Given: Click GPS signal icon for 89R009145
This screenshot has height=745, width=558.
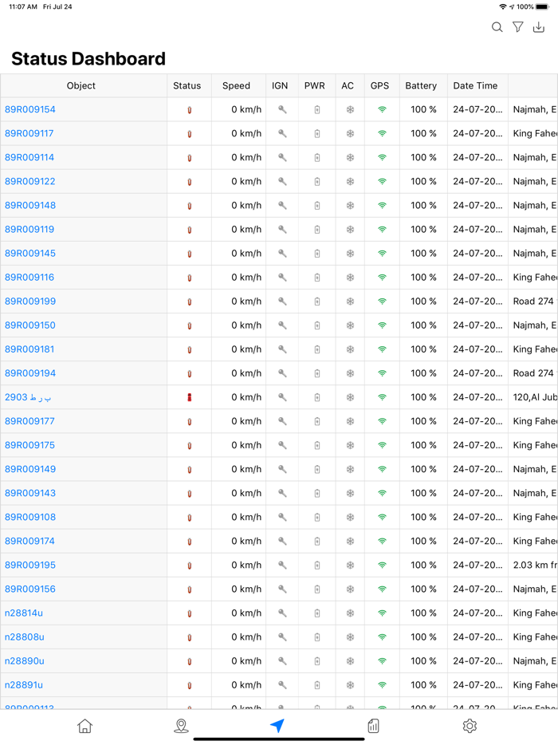Looking at the screenshot, I should pyautogui.click(x=382, y=254).
